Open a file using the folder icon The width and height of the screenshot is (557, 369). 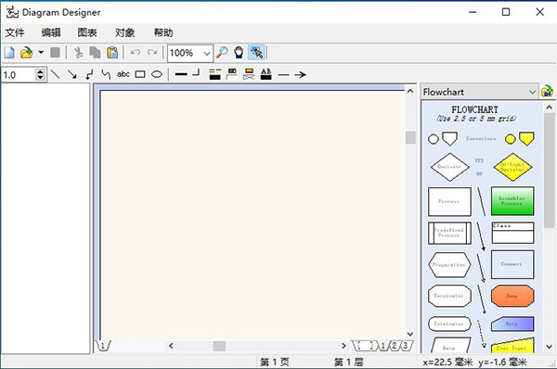(26, 53)
